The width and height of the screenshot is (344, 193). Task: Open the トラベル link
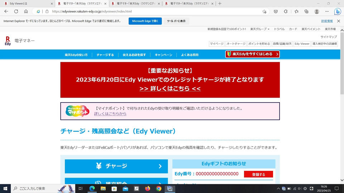279,29
